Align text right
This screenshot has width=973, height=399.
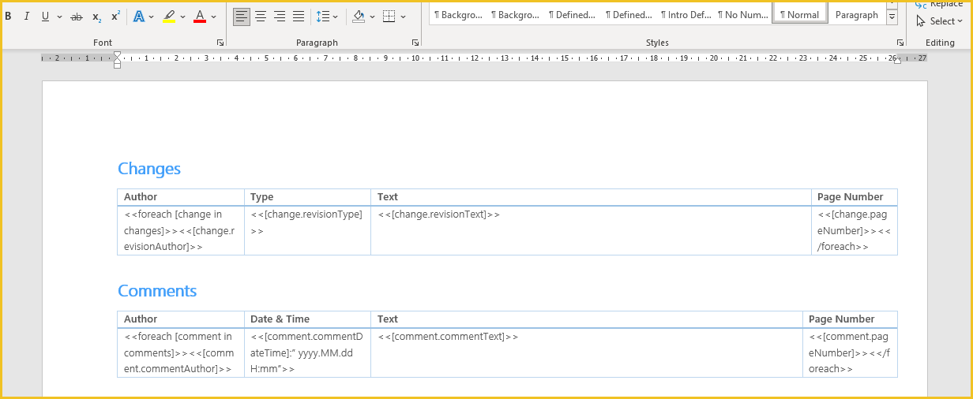[280, 16]
